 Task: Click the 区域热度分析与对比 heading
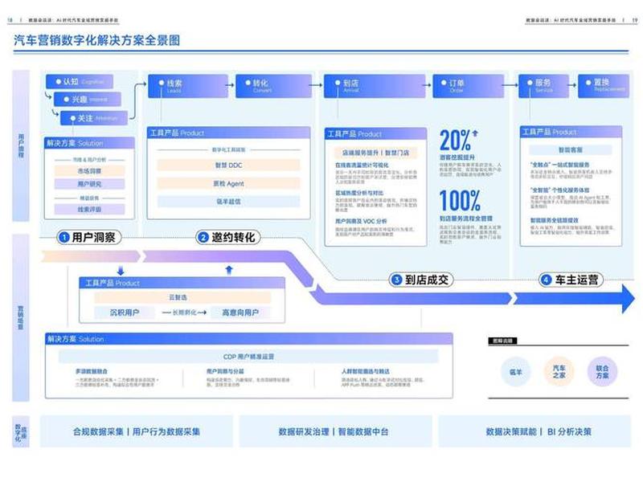[359, 193]
